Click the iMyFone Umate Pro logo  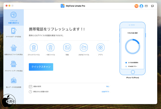tap(62, 6)
